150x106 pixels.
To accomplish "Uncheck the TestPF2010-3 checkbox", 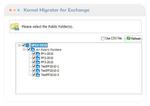I will (34, 75).
